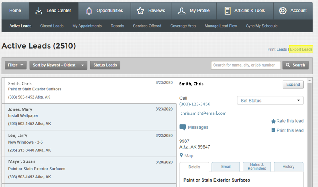Switch to the Email tab
318x187 pixels.
tap(226, 167)
